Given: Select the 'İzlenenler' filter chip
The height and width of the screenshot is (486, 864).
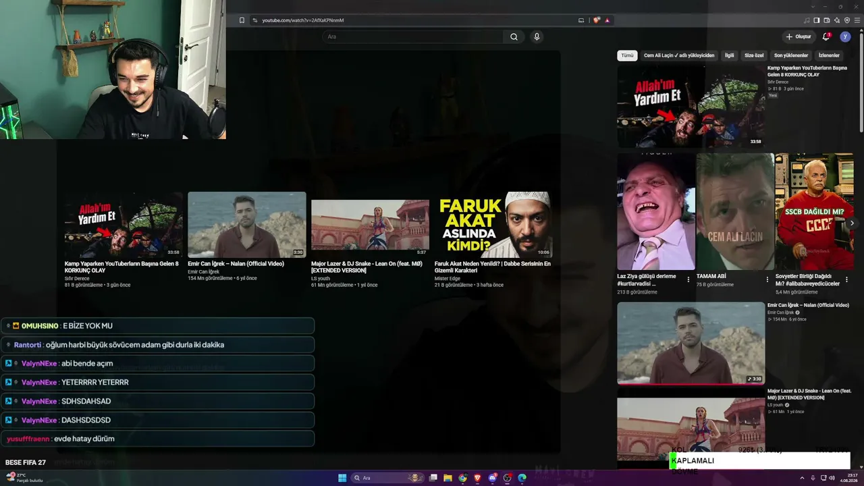Looking at the screenshot, I should pos(829,55).
